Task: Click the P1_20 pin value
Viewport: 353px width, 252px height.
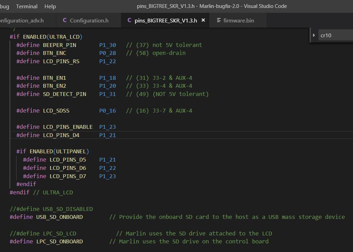Action: coord(108,86)
